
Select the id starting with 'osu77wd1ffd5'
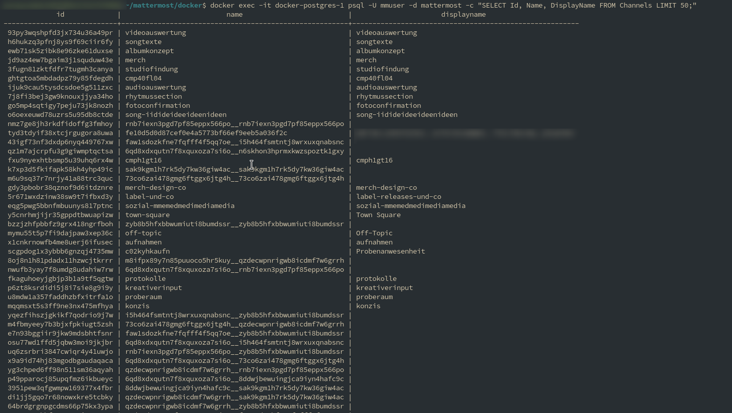click(60, 342)
